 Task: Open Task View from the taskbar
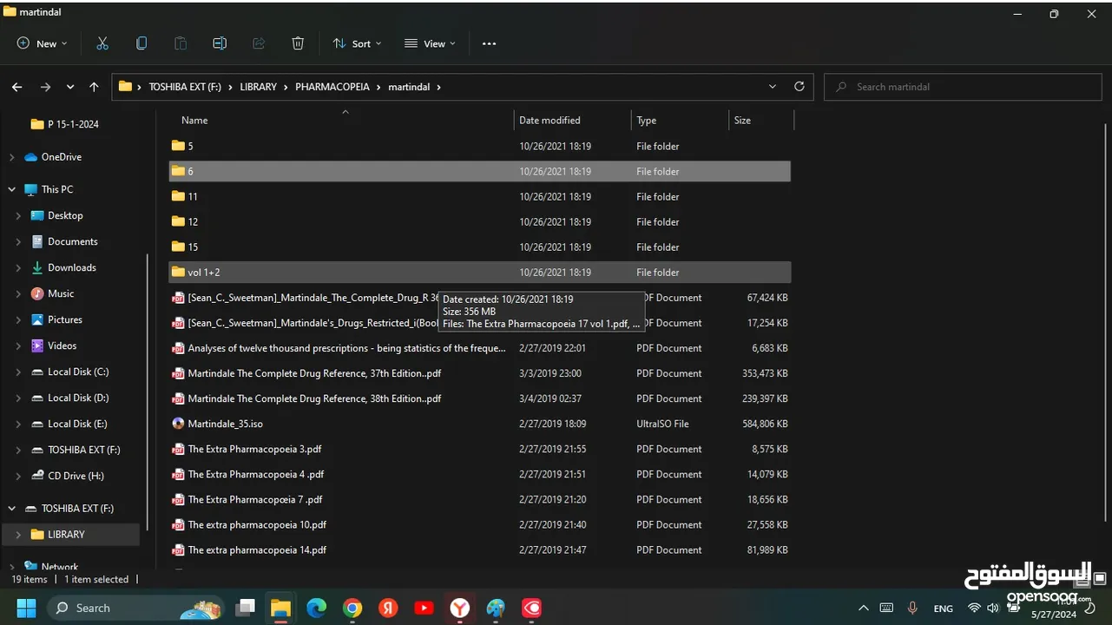click(245, 608)
